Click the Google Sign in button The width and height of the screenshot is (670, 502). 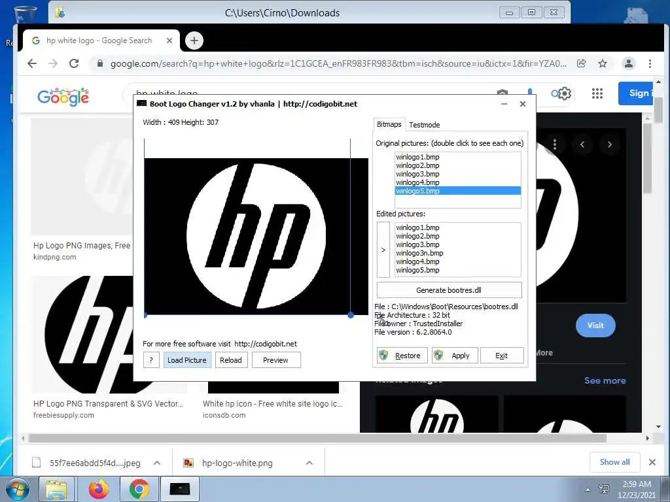point(635,93)
